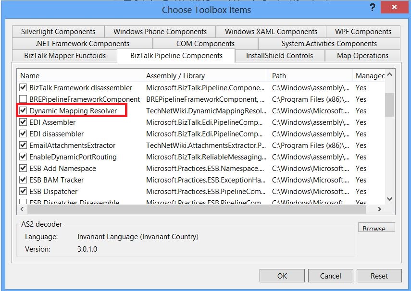Click the Microsoft.BizTalk.ReliableMessaging... assembly cell
Viewport: 411px width, 291px height.
(x=206, y=157)
